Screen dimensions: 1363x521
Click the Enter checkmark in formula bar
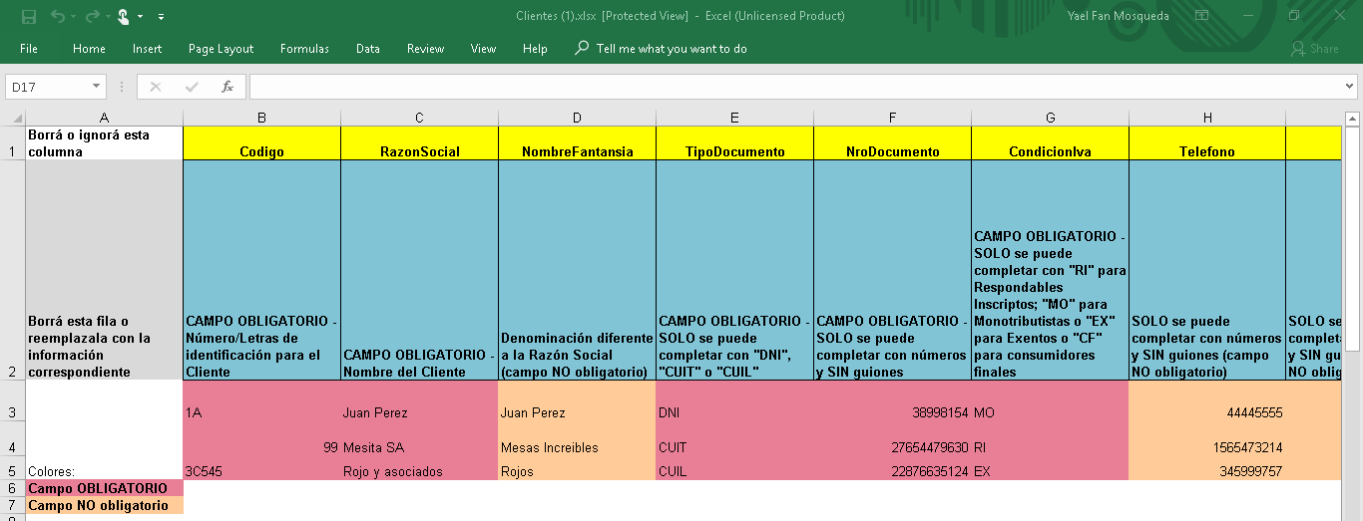pyautogui.click(x=192, y=87)
